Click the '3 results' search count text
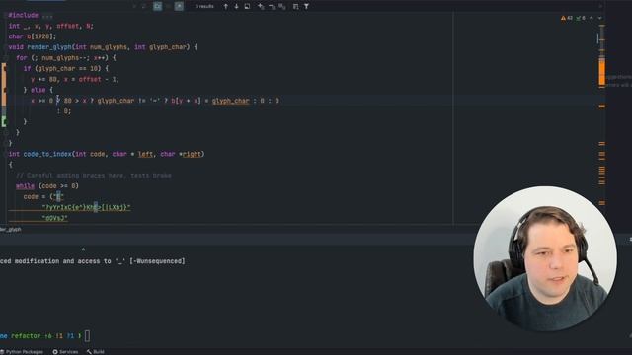The height and width of the screenshot is (355, 632). [204, 7]
